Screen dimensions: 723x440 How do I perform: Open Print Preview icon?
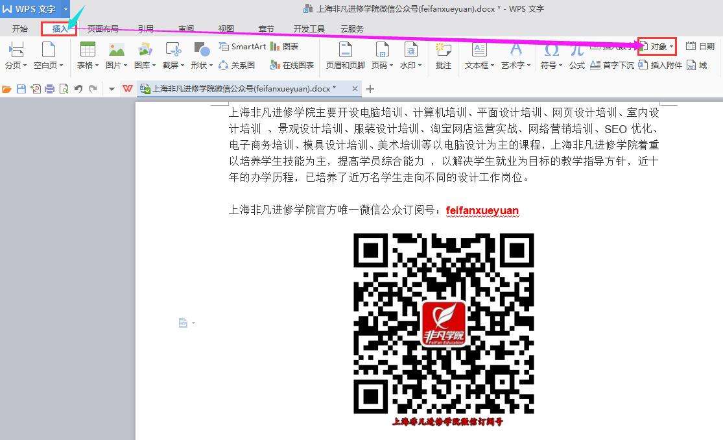64,89
